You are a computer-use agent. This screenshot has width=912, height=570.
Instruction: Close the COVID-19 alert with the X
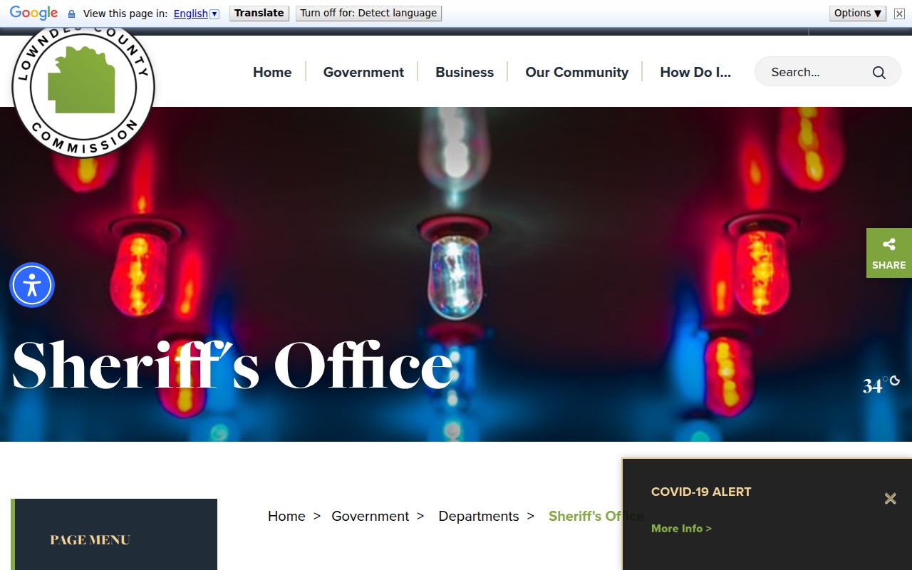click(x=890, y=499)
